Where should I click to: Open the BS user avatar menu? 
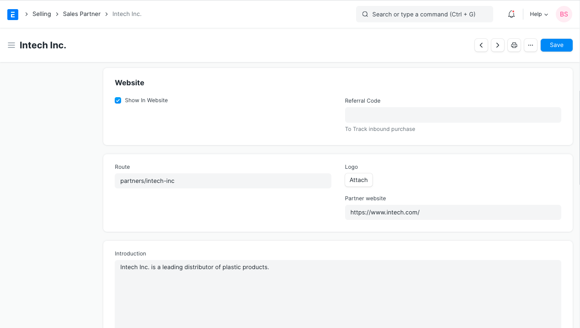pyautogui.click(x=564, y=14)
